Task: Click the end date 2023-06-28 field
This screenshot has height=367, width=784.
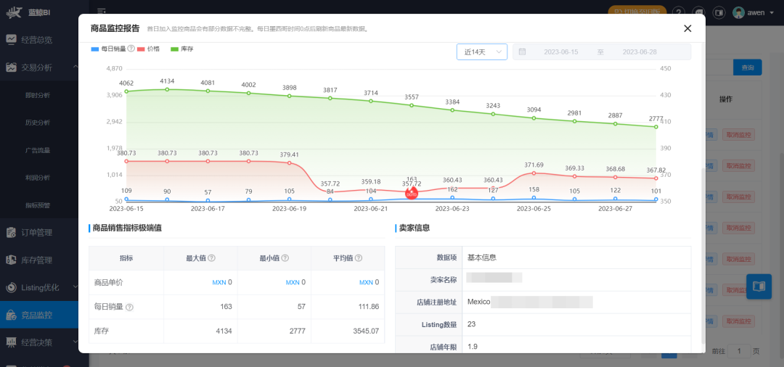Action: tap(640, 52)
